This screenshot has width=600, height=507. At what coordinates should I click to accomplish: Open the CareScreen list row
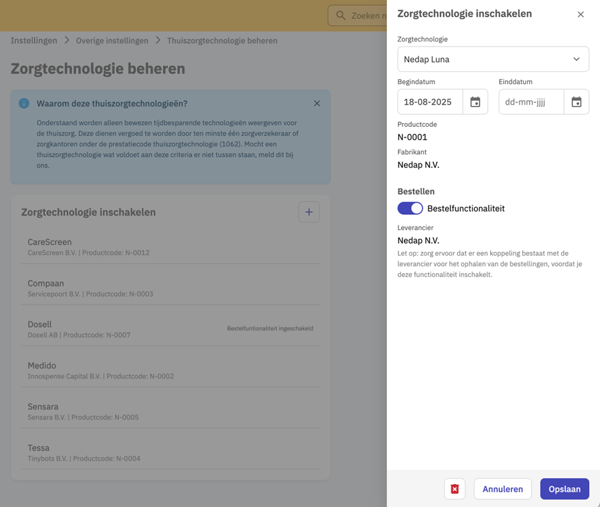[x=170, y=247]
